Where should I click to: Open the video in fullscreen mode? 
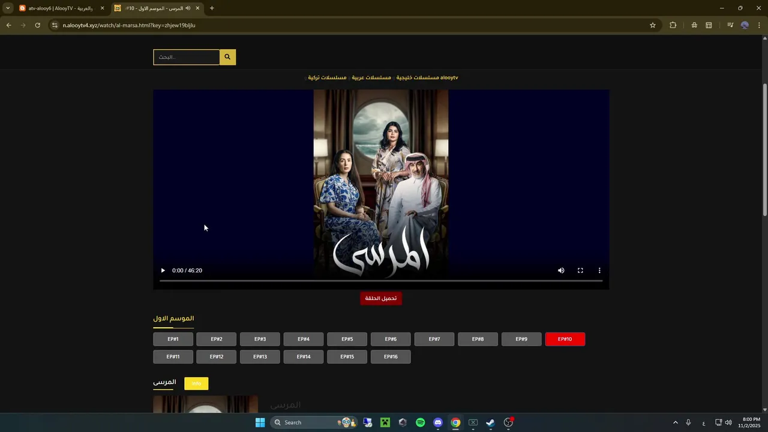pos(580,271)
